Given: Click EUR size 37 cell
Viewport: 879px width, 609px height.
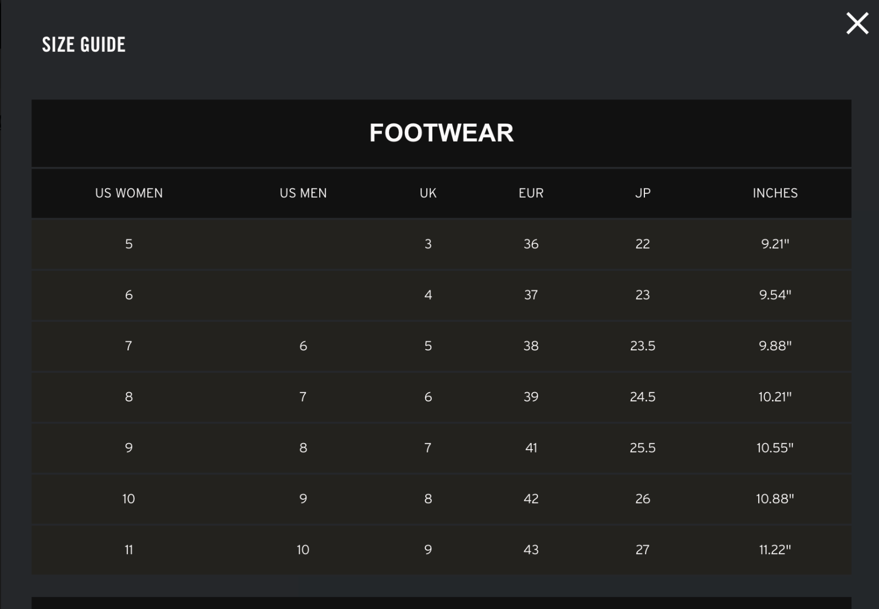Looking at the screenshot, I should [x=531, y=295].
